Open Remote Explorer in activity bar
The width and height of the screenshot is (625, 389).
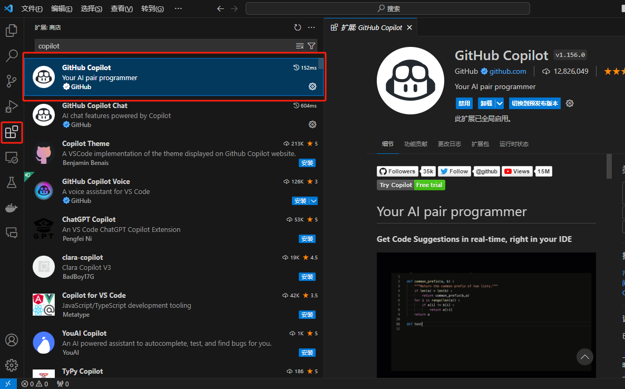point(12,158)
